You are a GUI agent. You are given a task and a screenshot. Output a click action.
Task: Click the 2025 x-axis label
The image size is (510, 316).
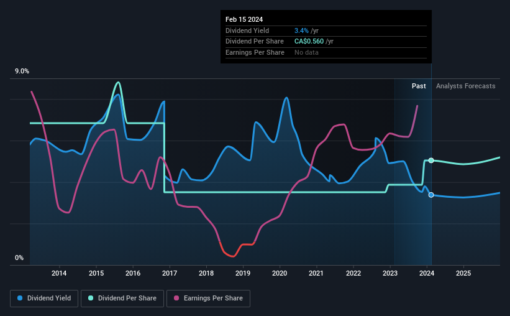pos(463,273)
